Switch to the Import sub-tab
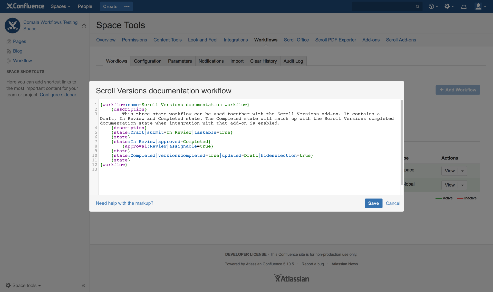493x292 pixels. [237, 61]
